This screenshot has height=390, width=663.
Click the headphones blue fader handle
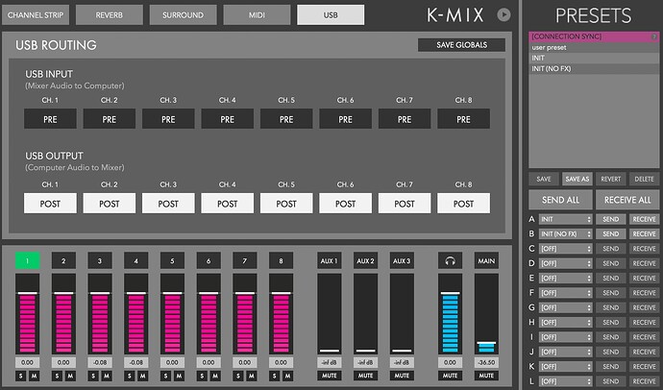pyautogui.click(x=450, y=293)
